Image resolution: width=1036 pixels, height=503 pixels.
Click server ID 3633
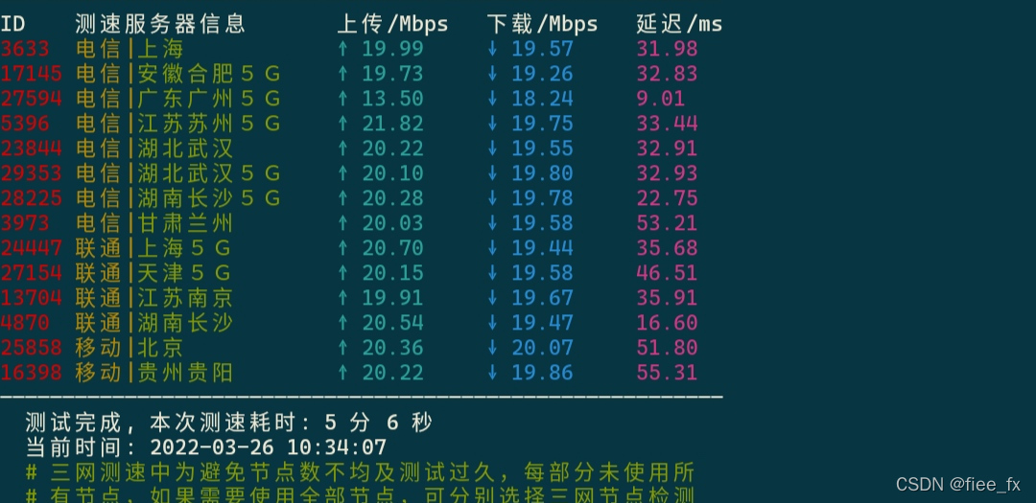click(25, 49)
